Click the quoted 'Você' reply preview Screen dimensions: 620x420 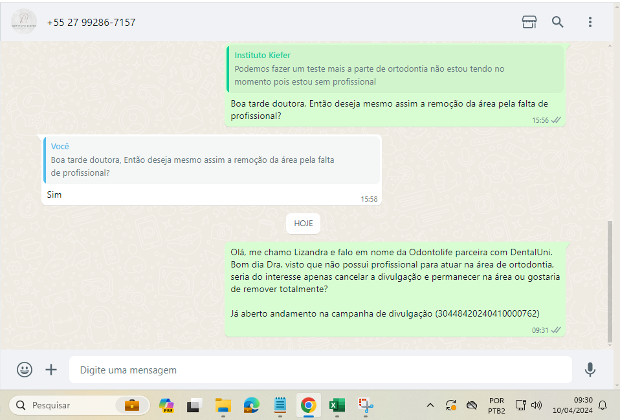pyautogui.click(x=212, y=160)
